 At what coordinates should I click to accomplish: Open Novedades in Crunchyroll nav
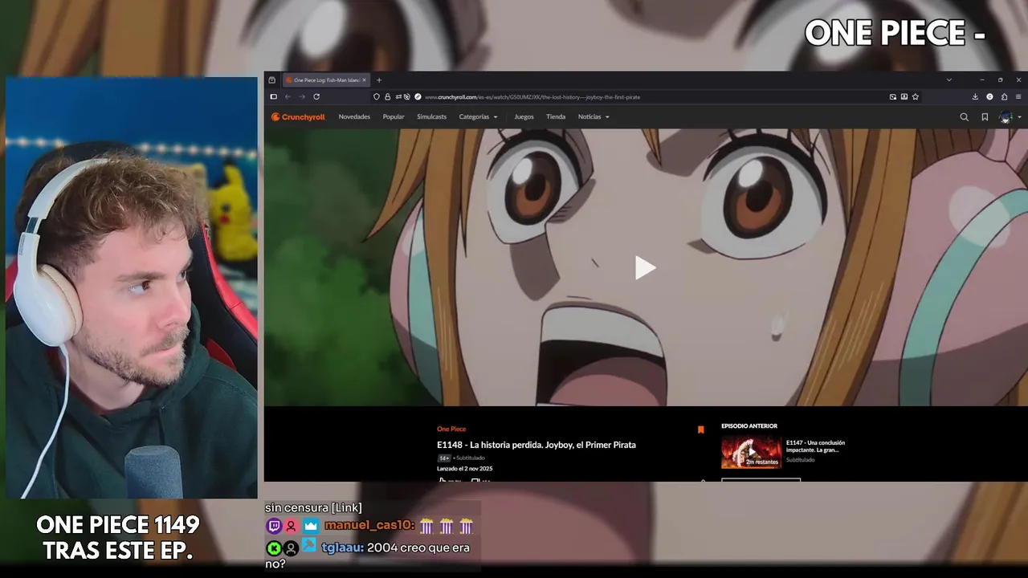click(354, 117)
